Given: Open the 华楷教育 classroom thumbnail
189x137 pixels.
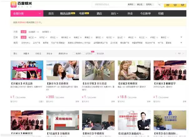Looking at the screenshot, I should [98, 120].
